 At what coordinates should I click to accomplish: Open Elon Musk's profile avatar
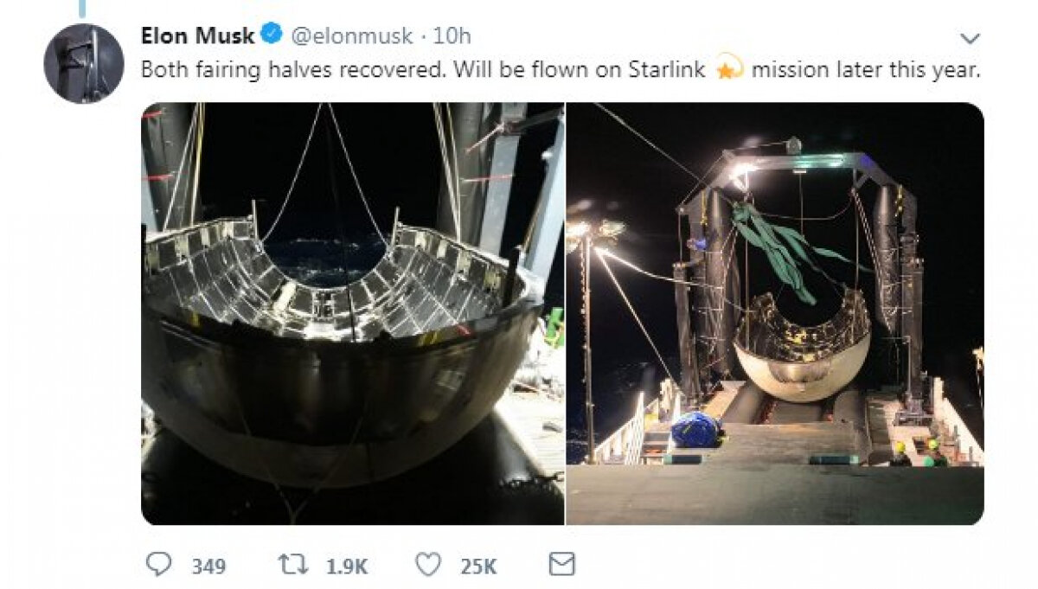(84, 63)
